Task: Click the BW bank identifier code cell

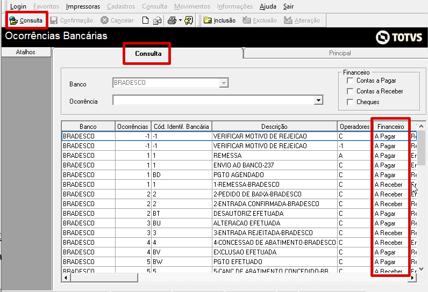Action: point(182,262)
